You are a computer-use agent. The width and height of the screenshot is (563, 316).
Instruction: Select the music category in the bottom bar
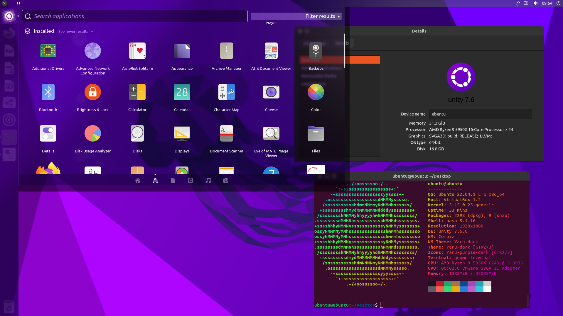click(x=208, y=180)
